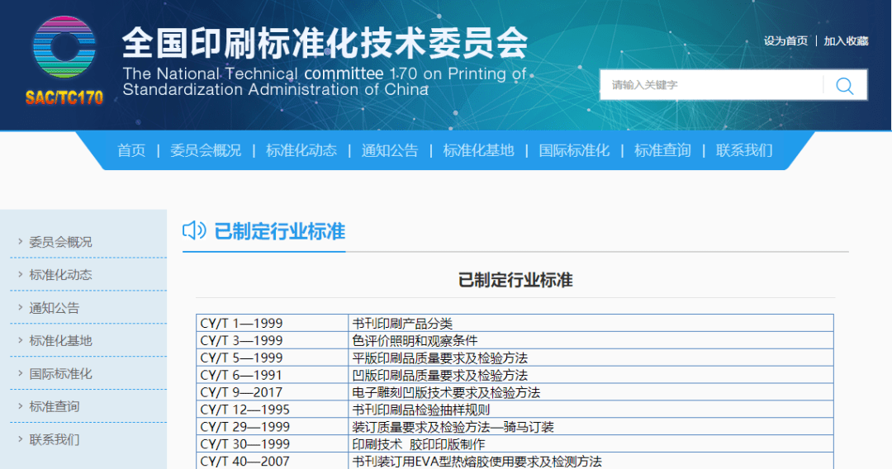Image resolution: width=892 pixels, height=469 pixels.
Task: Open 首页 in the navigation bar
Action: point(131,150)
